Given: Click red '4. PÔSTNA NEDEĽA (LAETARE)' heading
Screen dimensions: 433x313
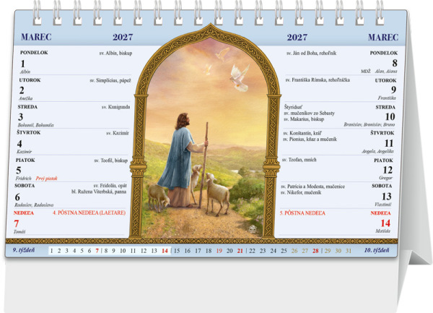Looking at the screenshot, I should 89,213.
